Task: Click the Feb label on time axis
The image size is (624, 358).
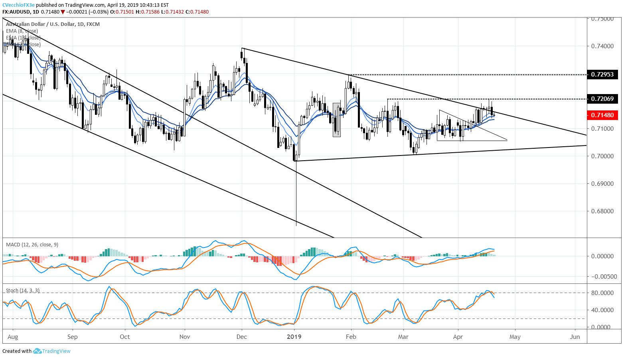Action: pos(351,337)
